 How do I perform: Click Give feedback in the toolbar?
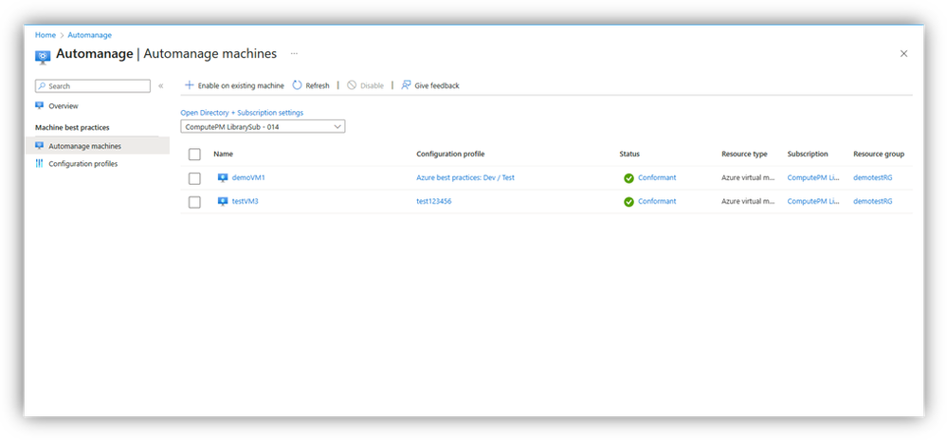click(437, 86)
